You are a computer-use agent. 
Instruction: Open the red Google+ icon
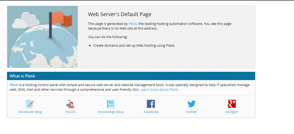[232, 104]
